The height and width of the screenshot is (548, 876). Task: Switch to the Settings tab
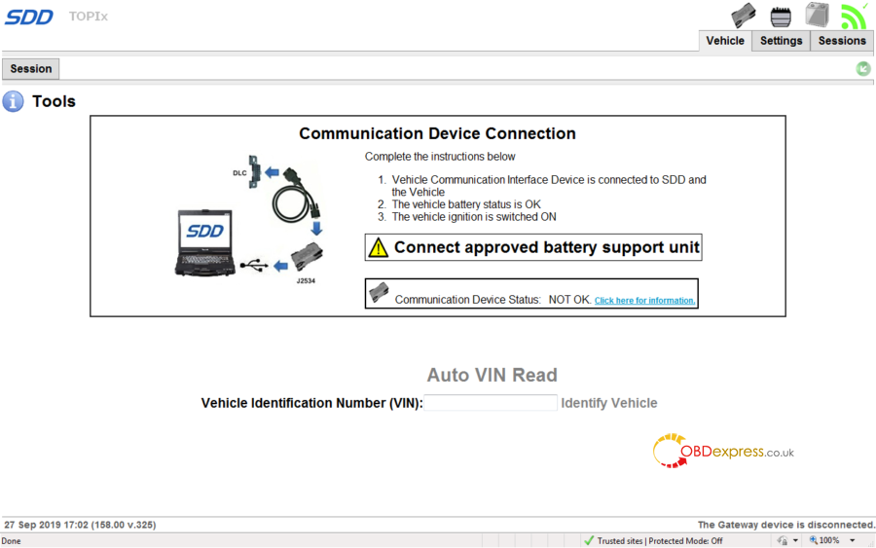coord(781,41)
